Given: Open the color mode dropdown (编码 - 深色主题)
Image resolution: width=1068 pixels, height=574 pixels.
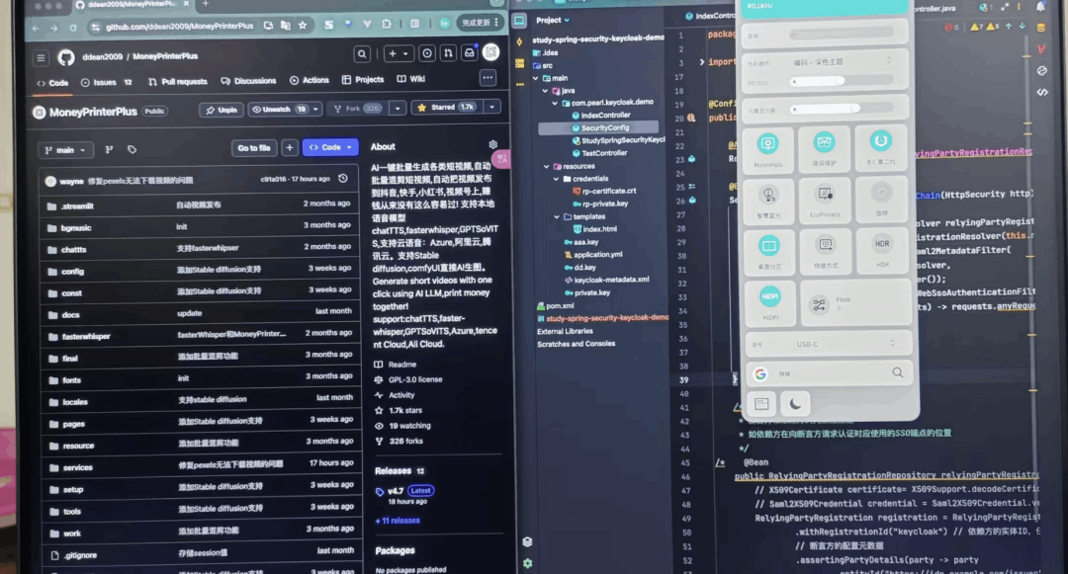Looking at the screenshot, I should tap(842, 62).
